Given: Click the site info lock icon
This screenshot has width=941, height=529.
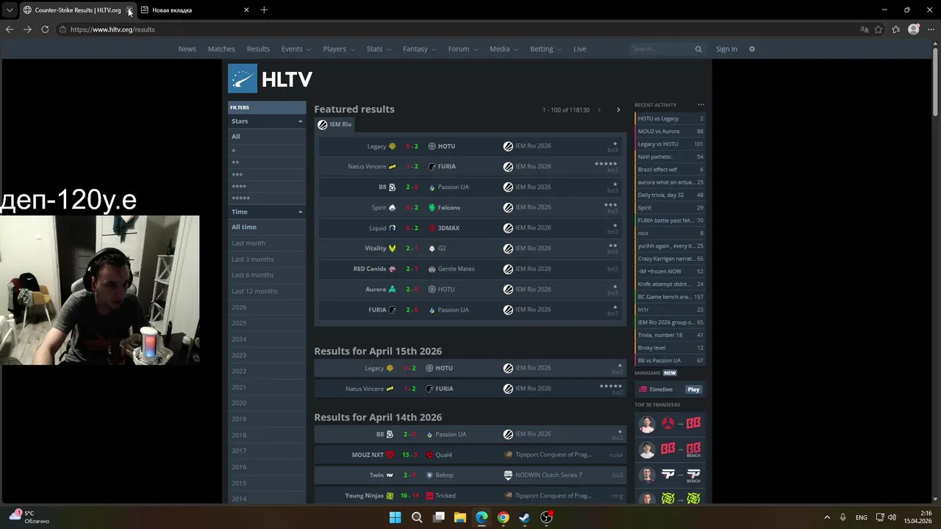Looking at the screenshot, I should (63, 29).
